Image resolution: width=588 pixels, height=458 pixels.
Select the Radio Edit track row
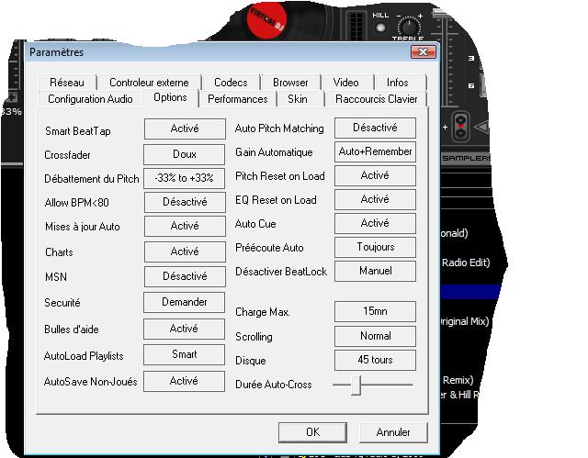pyautogui.click(x=466, y=263)
